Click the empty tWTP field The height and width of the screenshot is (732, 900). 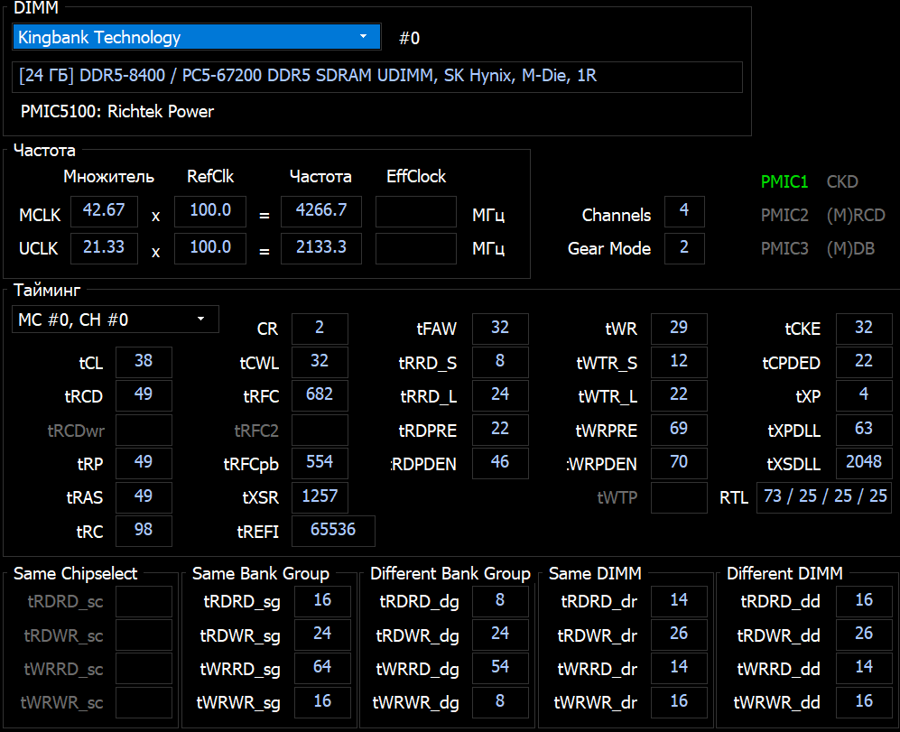tap(679, 496)
